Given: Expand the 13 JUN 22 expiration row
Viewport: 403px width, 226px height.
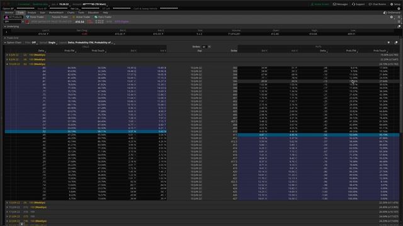Looking at the screenshot, I should tap(7, 203).
